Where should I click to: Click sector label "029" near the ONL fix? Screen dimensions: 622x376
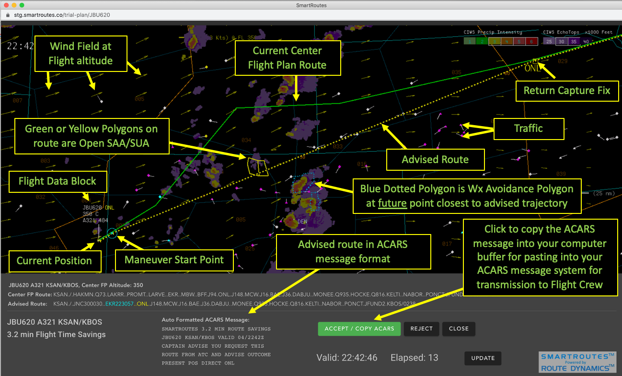coord(562,61)
